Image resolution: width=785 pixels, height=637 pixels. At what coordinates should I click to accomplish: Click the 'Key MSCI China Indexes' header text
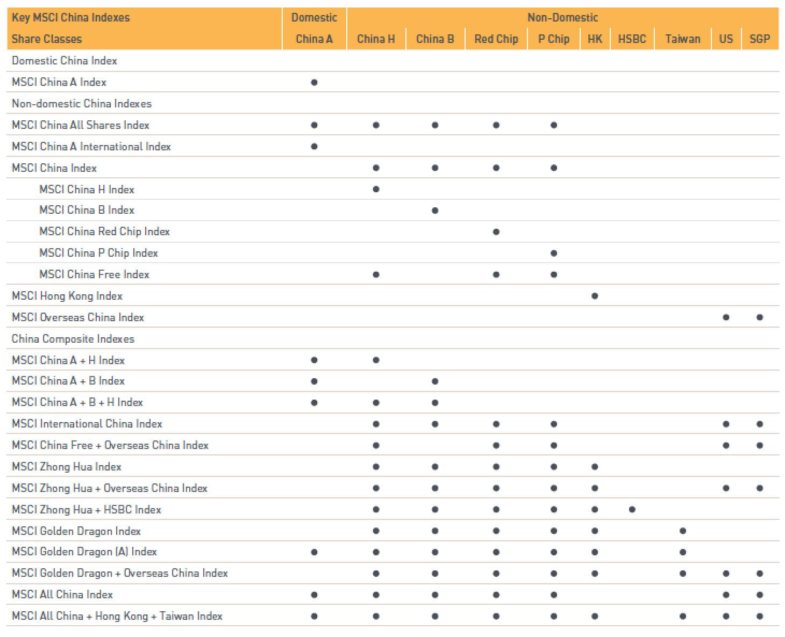tap(71, 18)
